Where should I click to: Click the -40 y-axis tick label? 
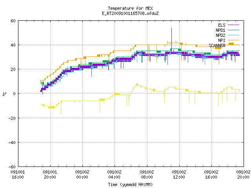[x=12, y=143]
